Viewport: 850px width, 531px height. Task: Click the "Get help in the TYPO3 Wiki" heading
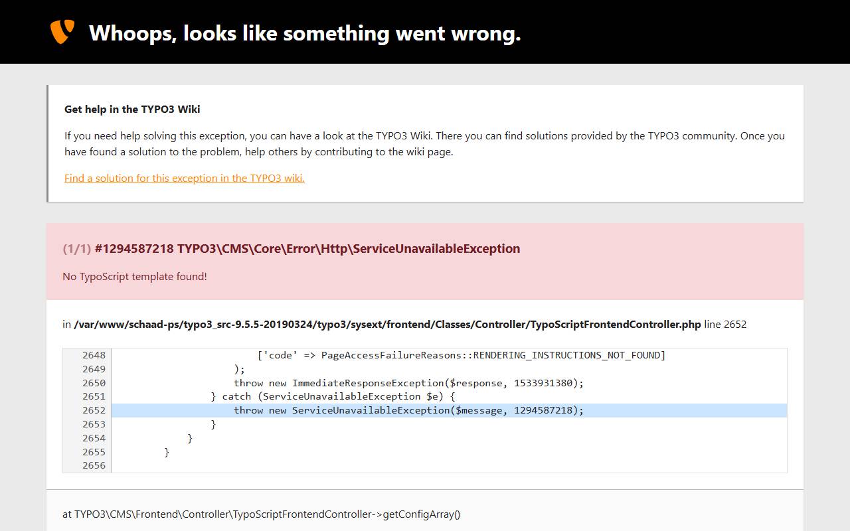[132, 109]
